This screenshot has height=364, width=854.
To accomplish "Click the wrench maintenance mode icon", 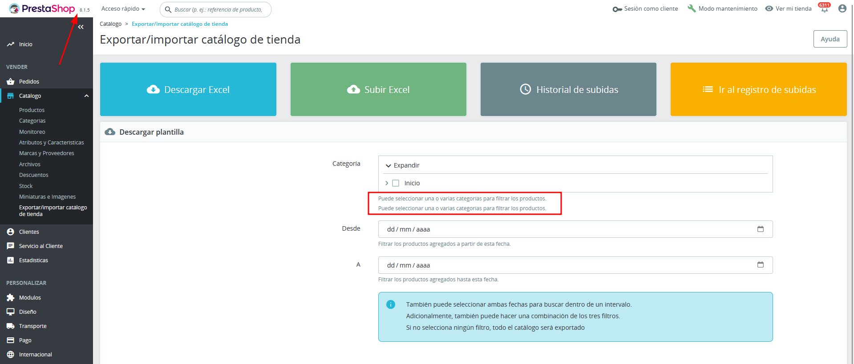I will [x=692, y=8].
